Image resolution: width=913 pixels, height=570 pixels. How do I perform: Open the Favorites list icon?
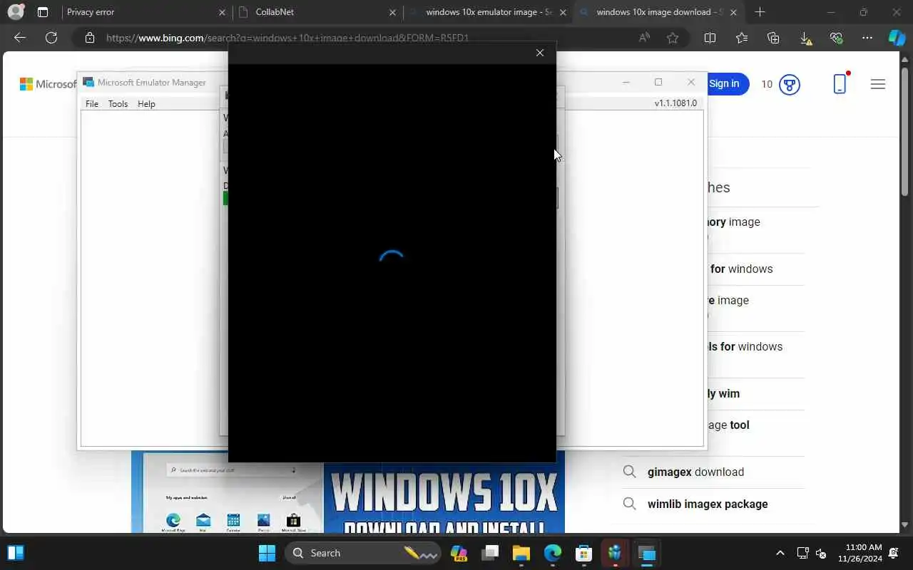(x=742, y=38)
